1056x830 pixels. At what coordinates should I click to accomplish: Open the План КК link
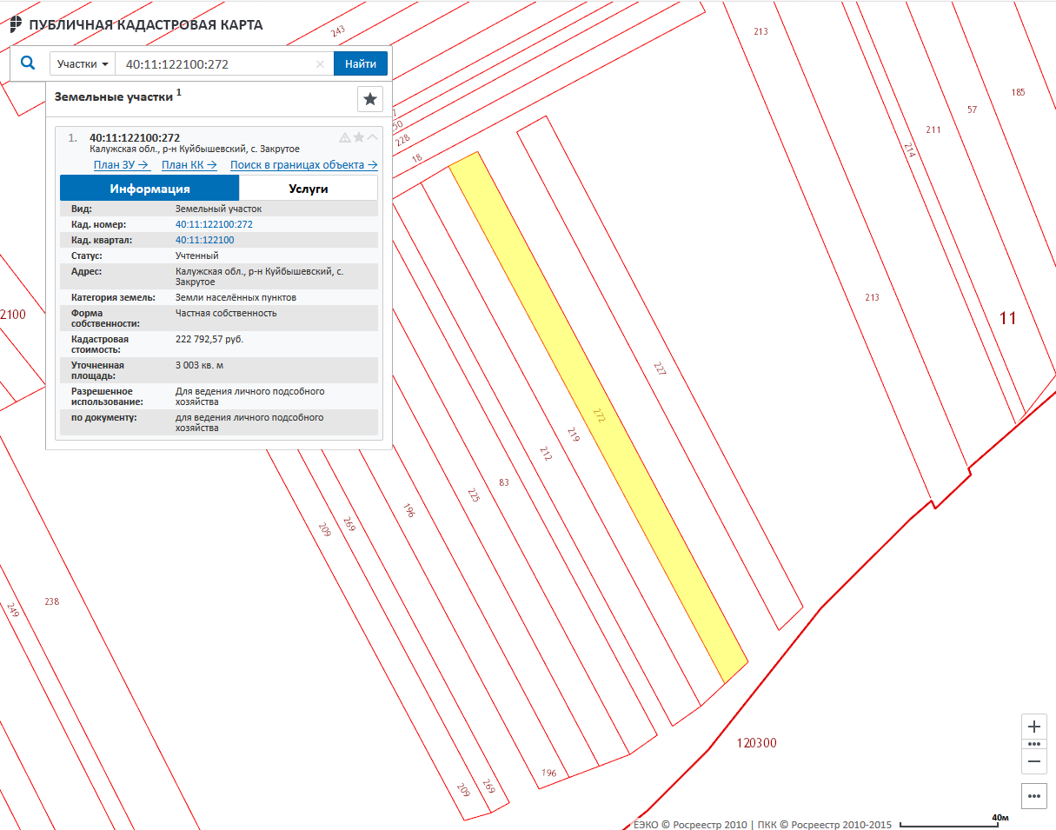tap(189, 165)
